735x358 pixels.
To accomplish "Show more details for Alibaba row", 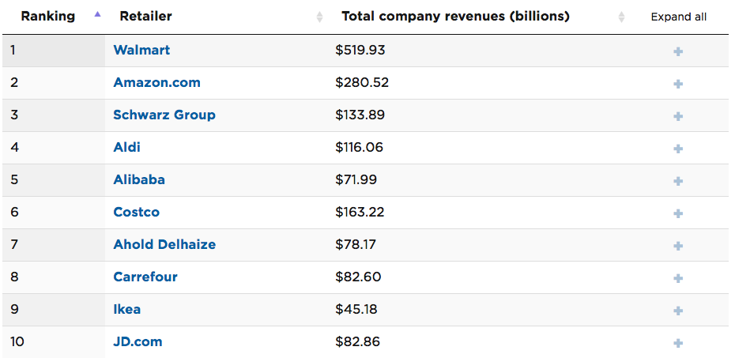I will [x=678, y=181].
